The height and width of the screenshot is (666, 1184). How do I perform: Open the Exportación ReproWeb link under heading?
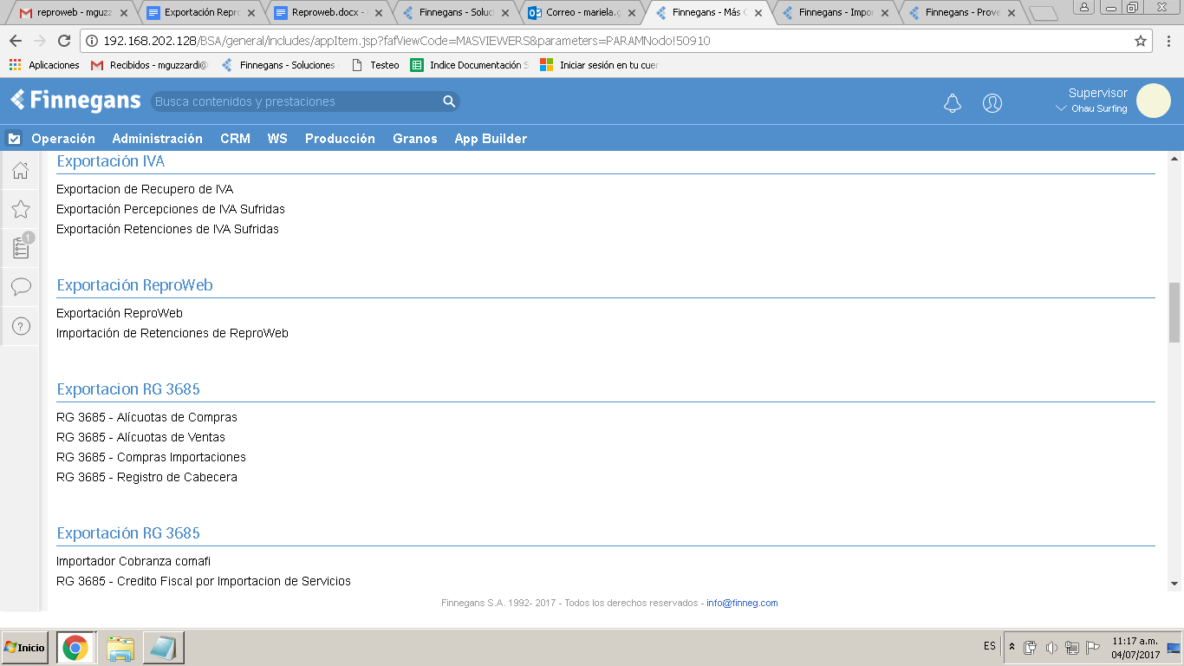click(x=120, y=313)
